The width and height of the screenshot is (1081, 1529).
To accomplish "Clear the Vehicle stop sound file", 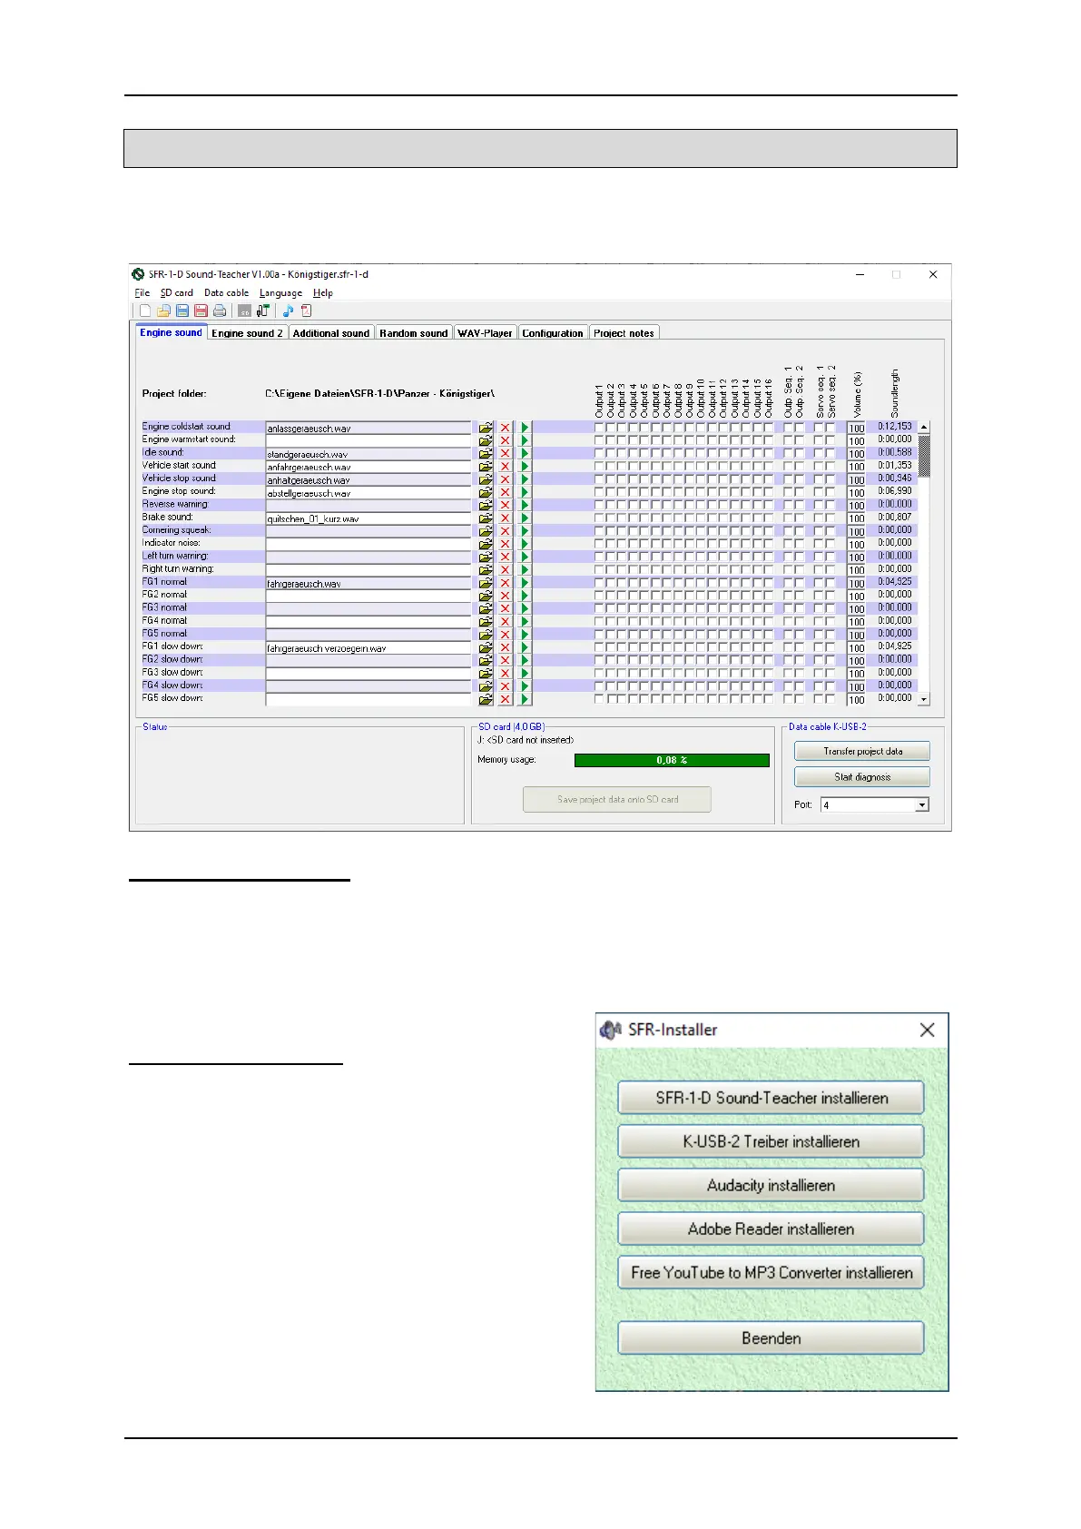I will [x=506, y=479].
